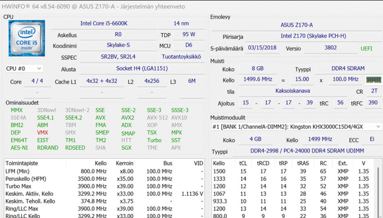Screen dimensions: 383x218
Task: Click the 390 tRFC value
Action: (x=373, y=103)
